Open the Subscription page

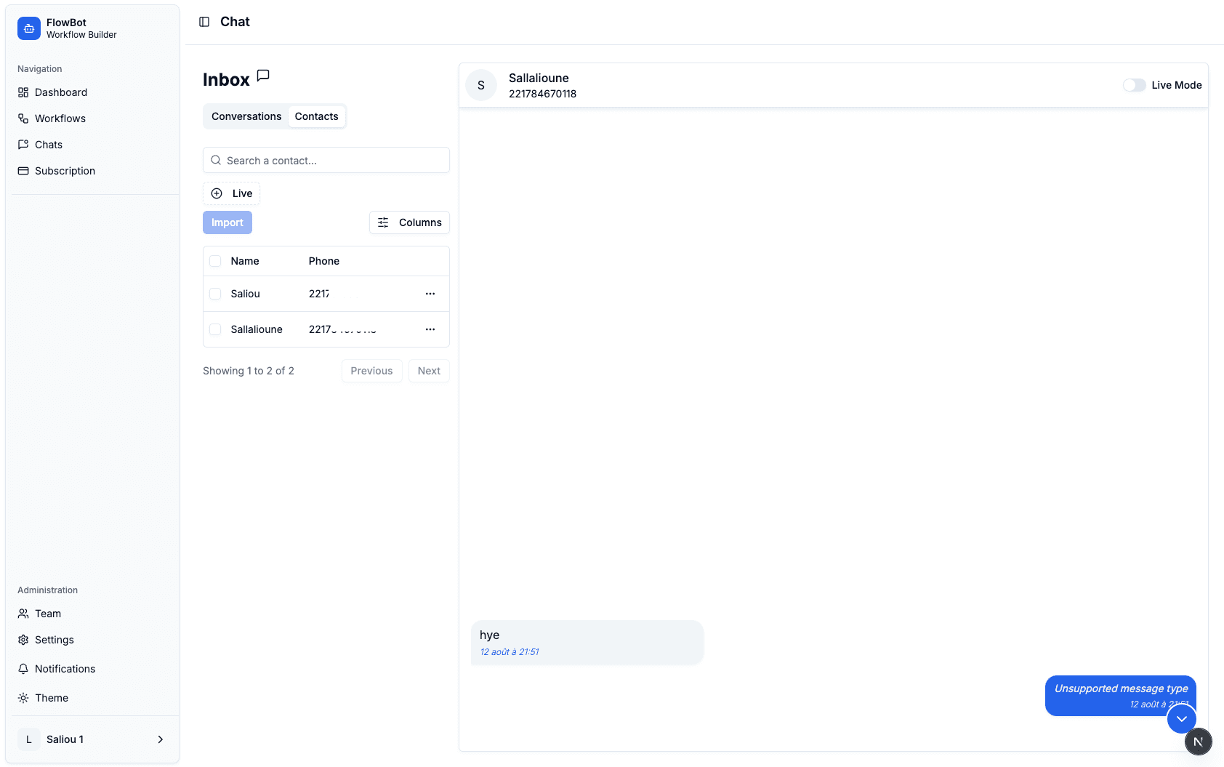point(65,171)
